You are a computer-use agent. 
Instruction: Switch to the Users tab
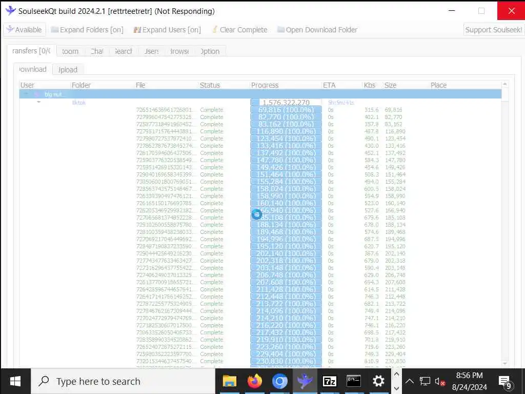tap(151, 51)
